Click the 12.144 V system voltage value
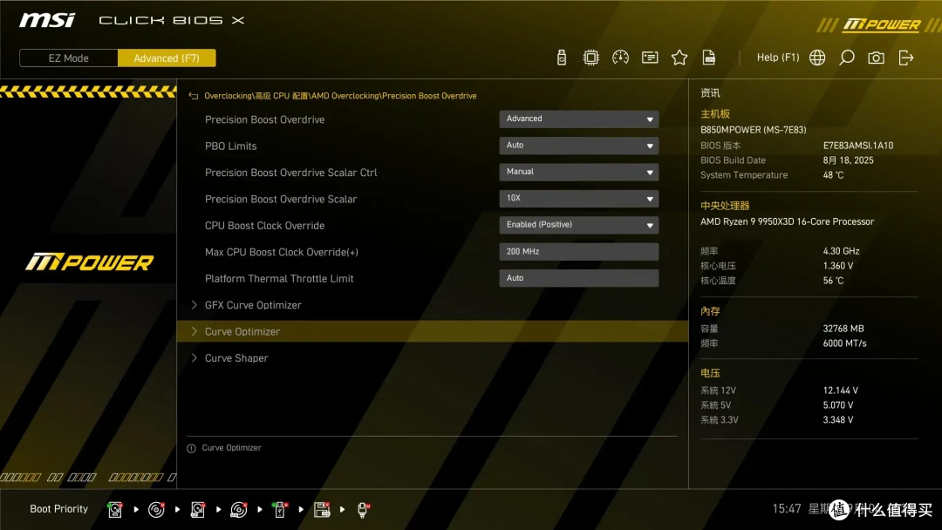This screenshot has height=530, width=942. point(841,391)
